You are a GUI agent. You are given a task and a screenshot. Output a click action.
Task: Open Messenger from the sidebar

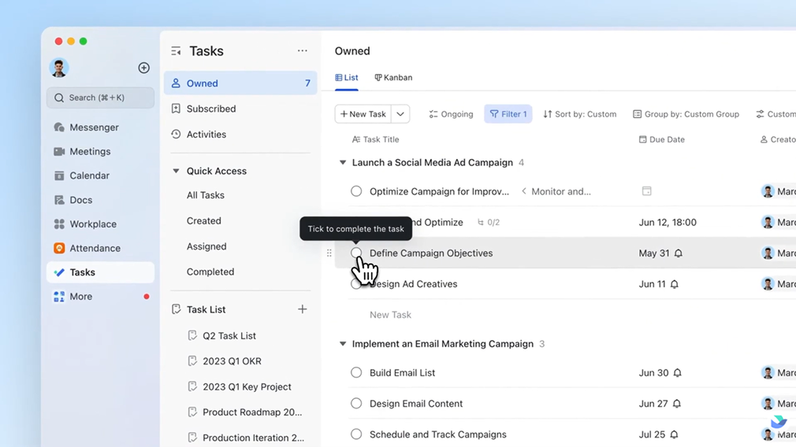93,127
